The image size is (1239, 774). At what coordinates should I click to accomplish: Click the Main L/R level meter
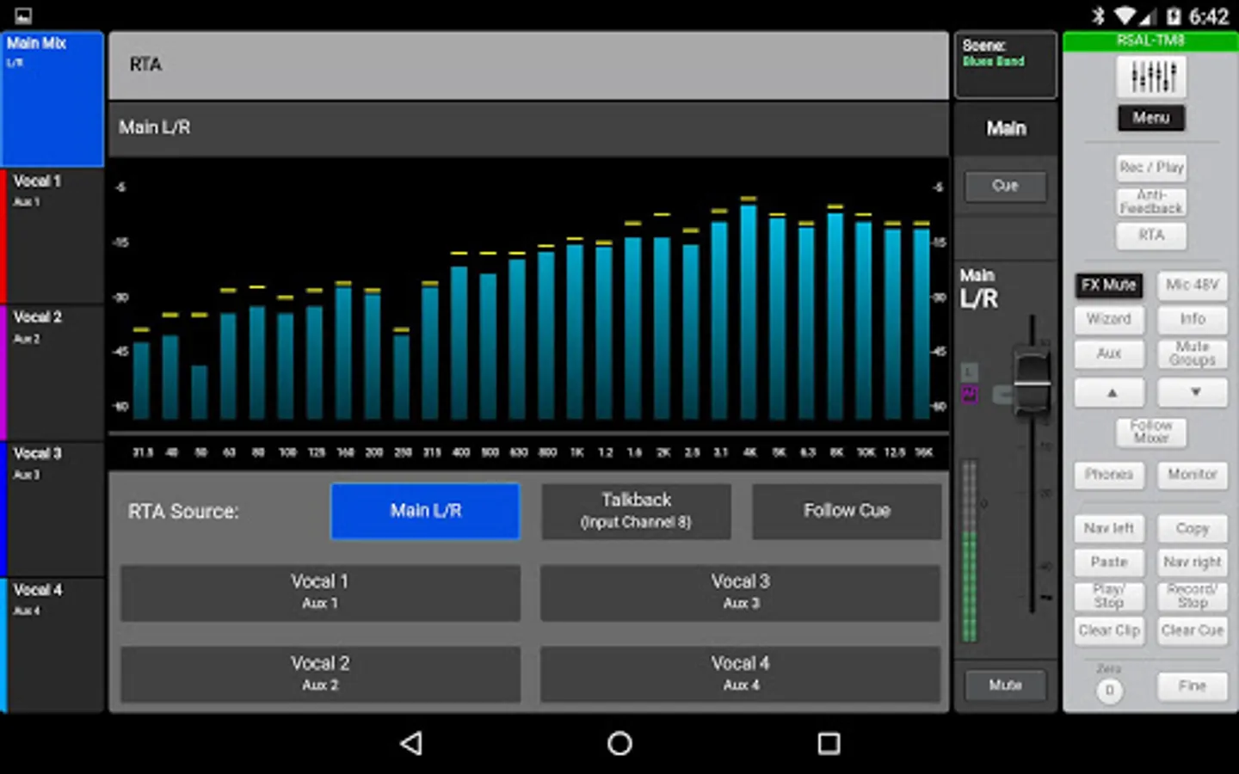point(970,550)
